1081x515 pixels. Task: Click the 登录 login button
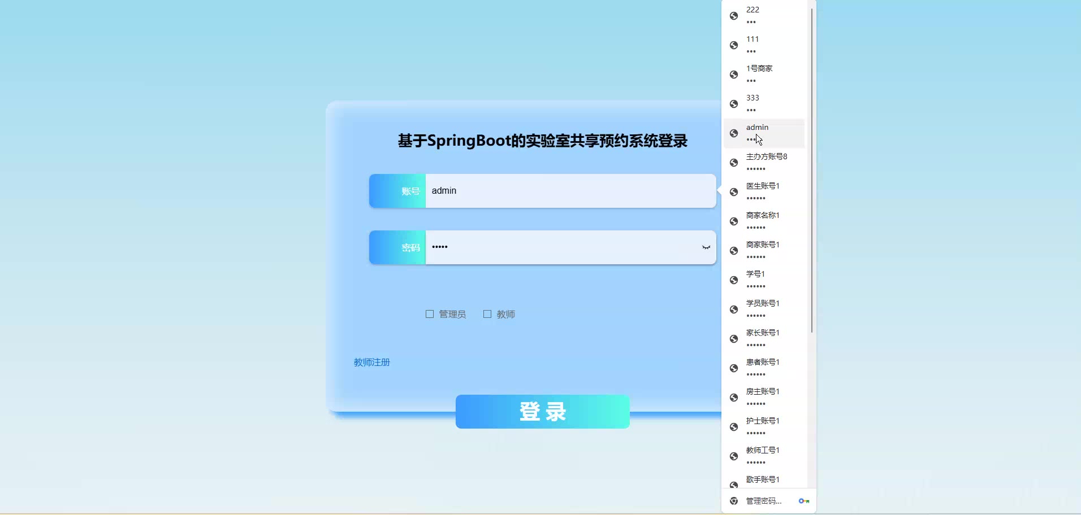tap(543, 412)
